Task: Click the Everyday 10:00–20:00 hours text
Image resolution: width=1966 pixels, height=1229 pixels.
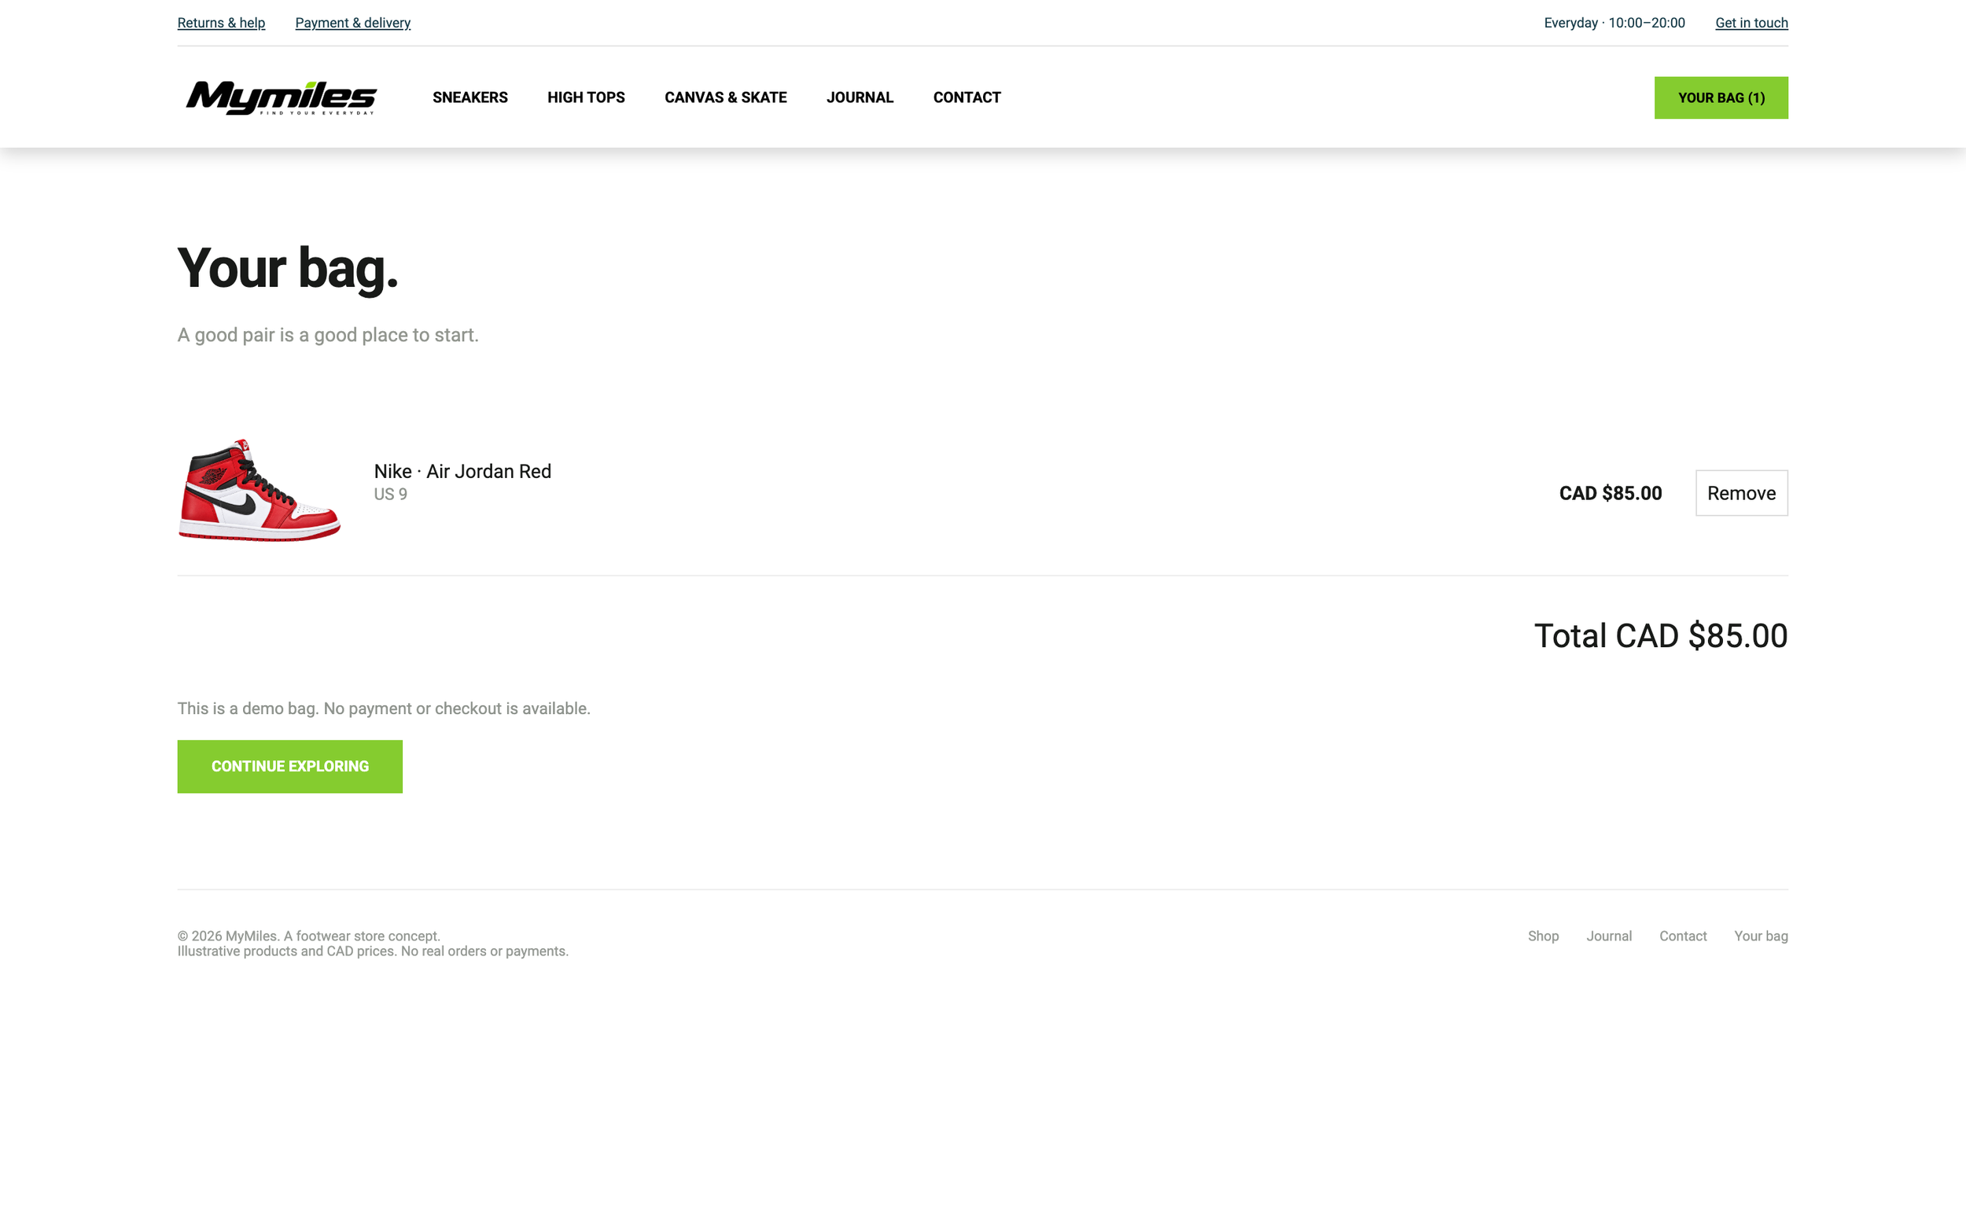Action: 1615,23
